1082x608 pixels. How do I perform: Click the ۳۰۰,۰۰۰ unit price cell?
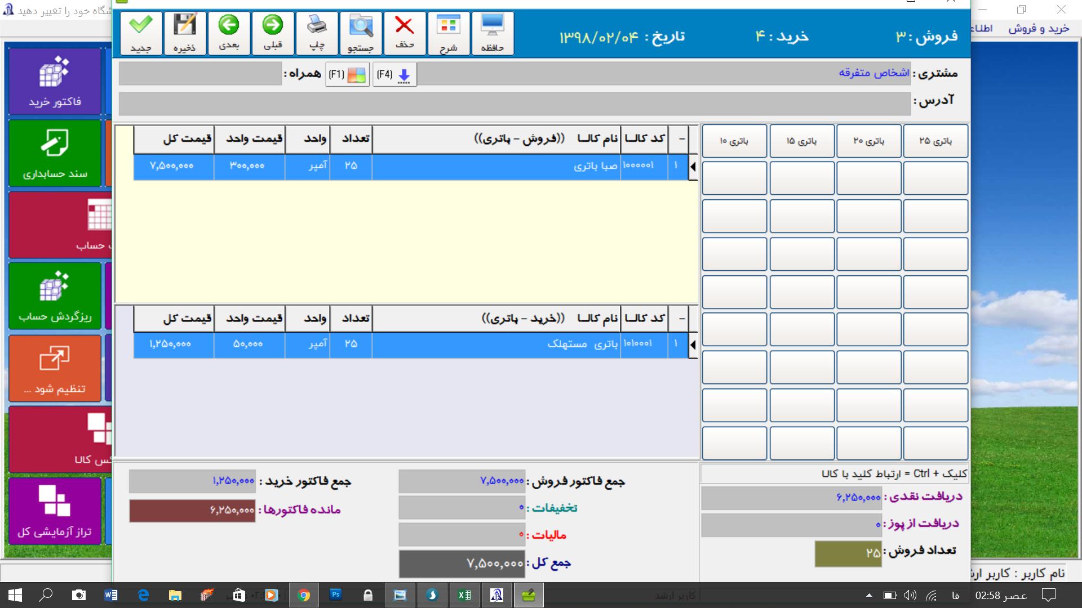[249, 167]
